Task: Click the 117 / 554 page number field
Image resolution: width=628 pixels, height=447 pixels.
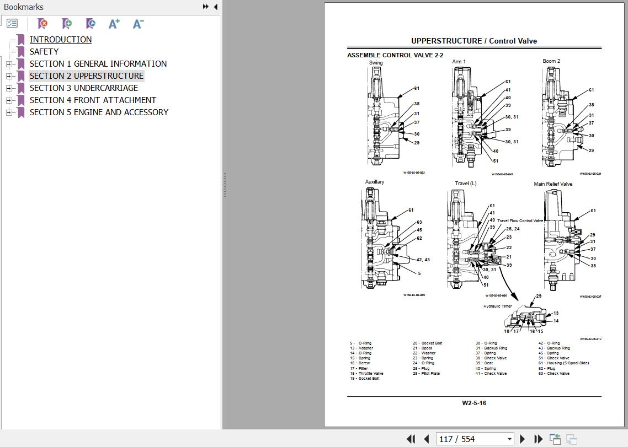Action: click(x=469, y=439)
